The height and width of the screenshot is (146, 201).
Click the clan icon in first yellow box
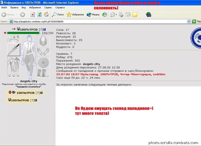pyautogui.click(x=14, y=92)
